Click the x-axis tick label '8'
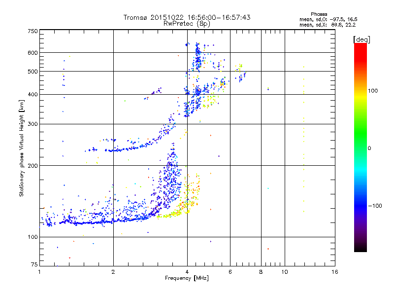The image size is (394, 296). [x=261, y=272]
